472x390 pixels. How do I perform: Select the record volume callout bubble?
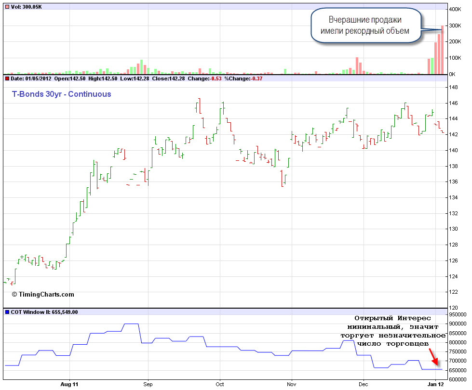pos(365,26)
